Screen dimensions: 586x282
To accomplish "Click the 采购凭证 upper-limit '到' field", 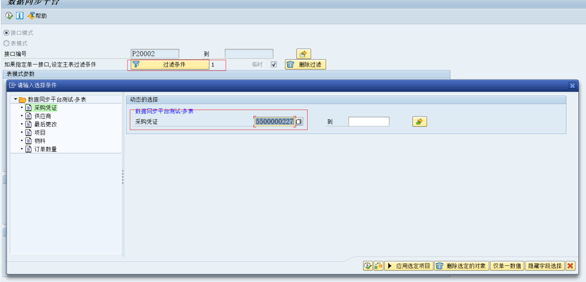I will (369, 122).
